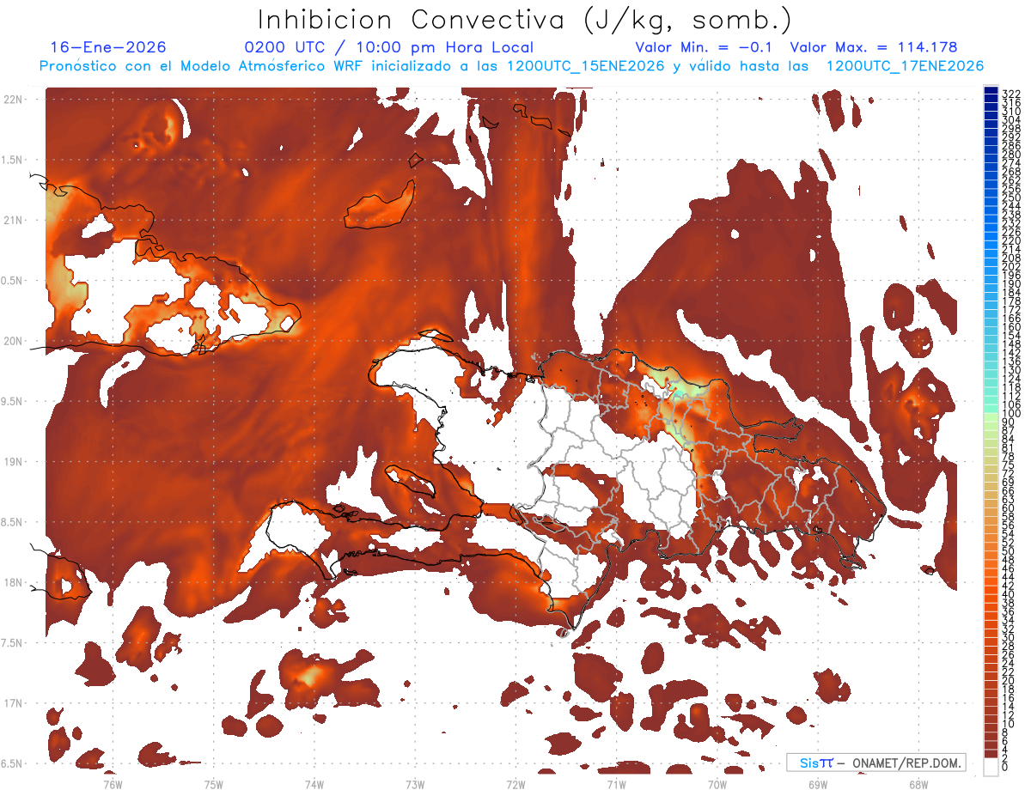The height and width of the screenshot is (796, 1031).
Task: Click the color scale label "280"
Action: click(x=1010, y=155)
